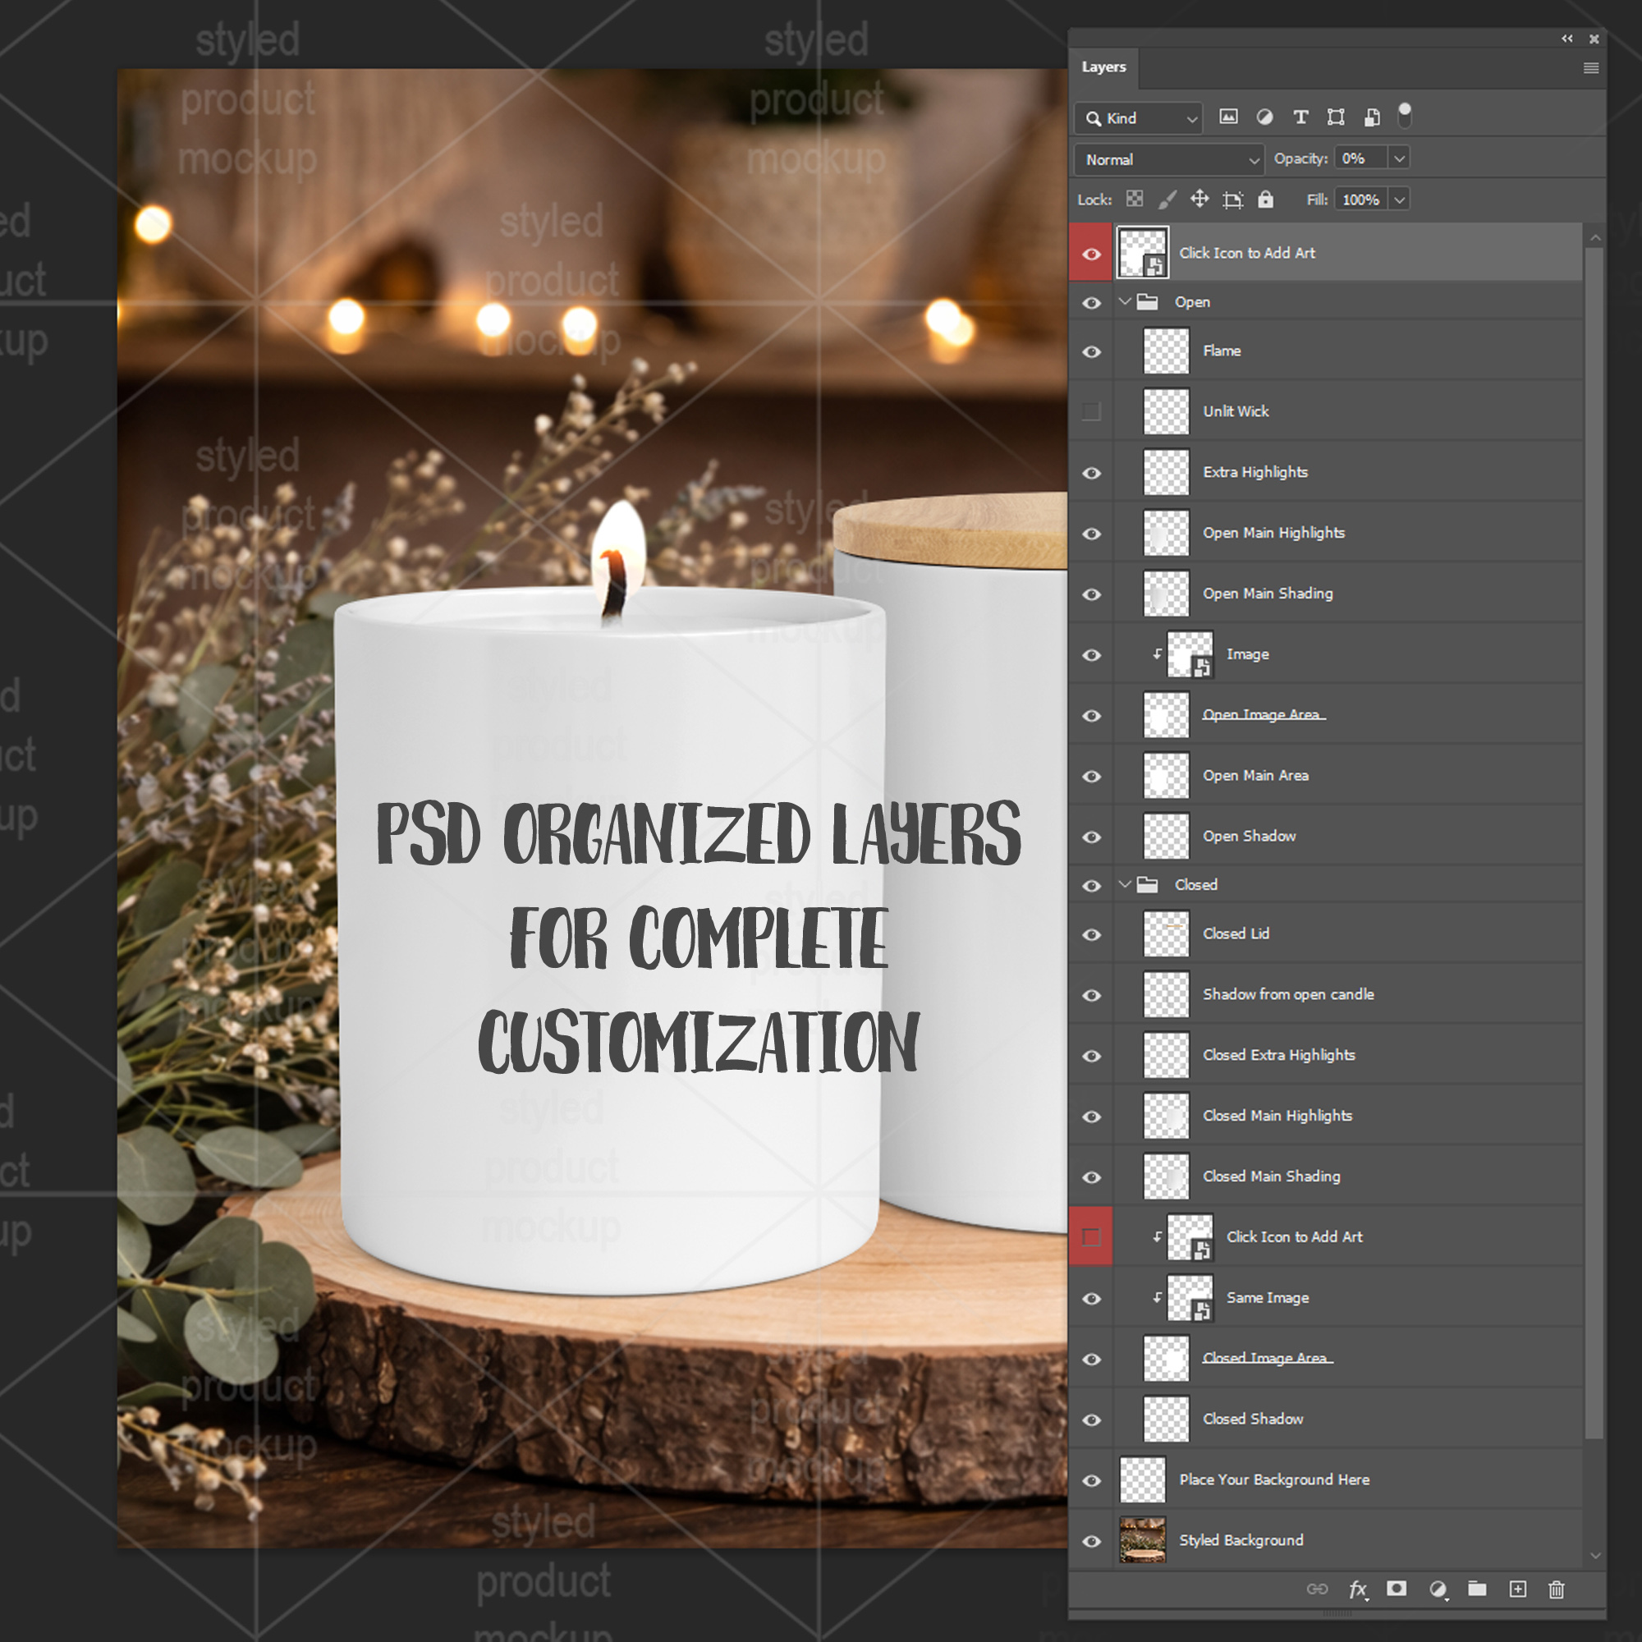Viewport: 1642px width, 1642px height.
Task: Create new layer plus icon
Action: tap(1518, 1589)
